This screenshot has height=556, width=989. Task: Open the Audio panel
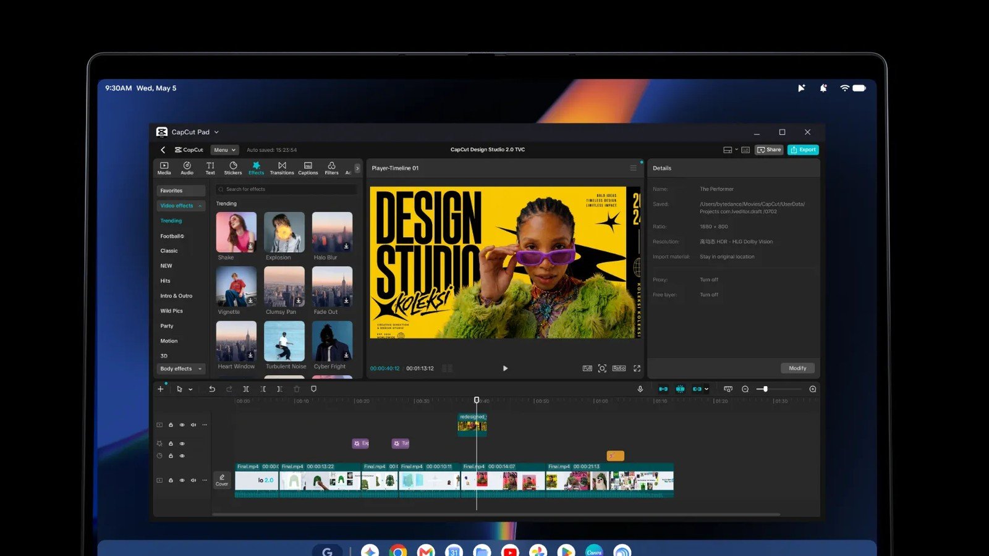(187, 168)
